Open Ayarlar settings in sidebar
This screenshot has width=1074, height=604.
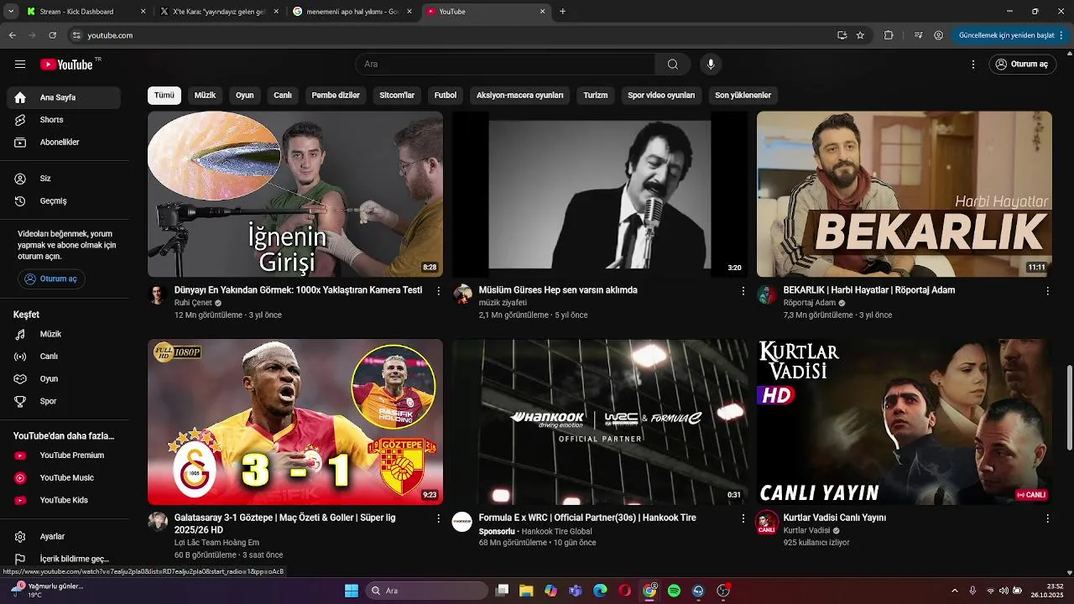coord(64,537)
